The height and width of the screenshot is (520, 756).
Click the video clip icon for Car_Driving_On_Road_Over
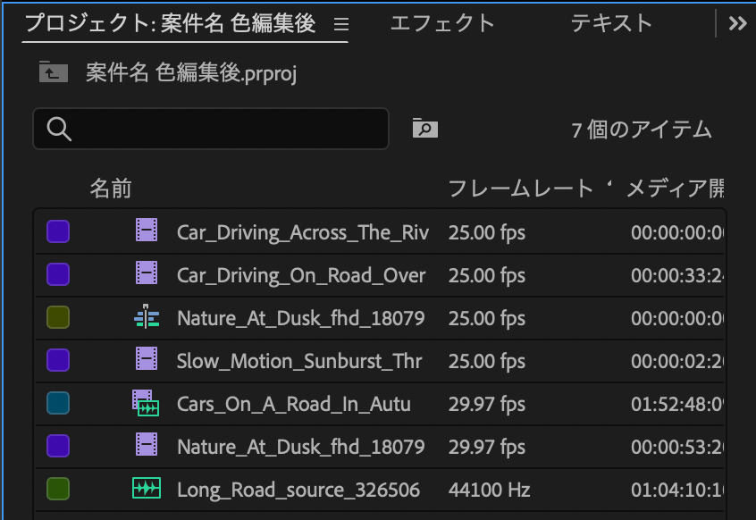click(147, 274)
